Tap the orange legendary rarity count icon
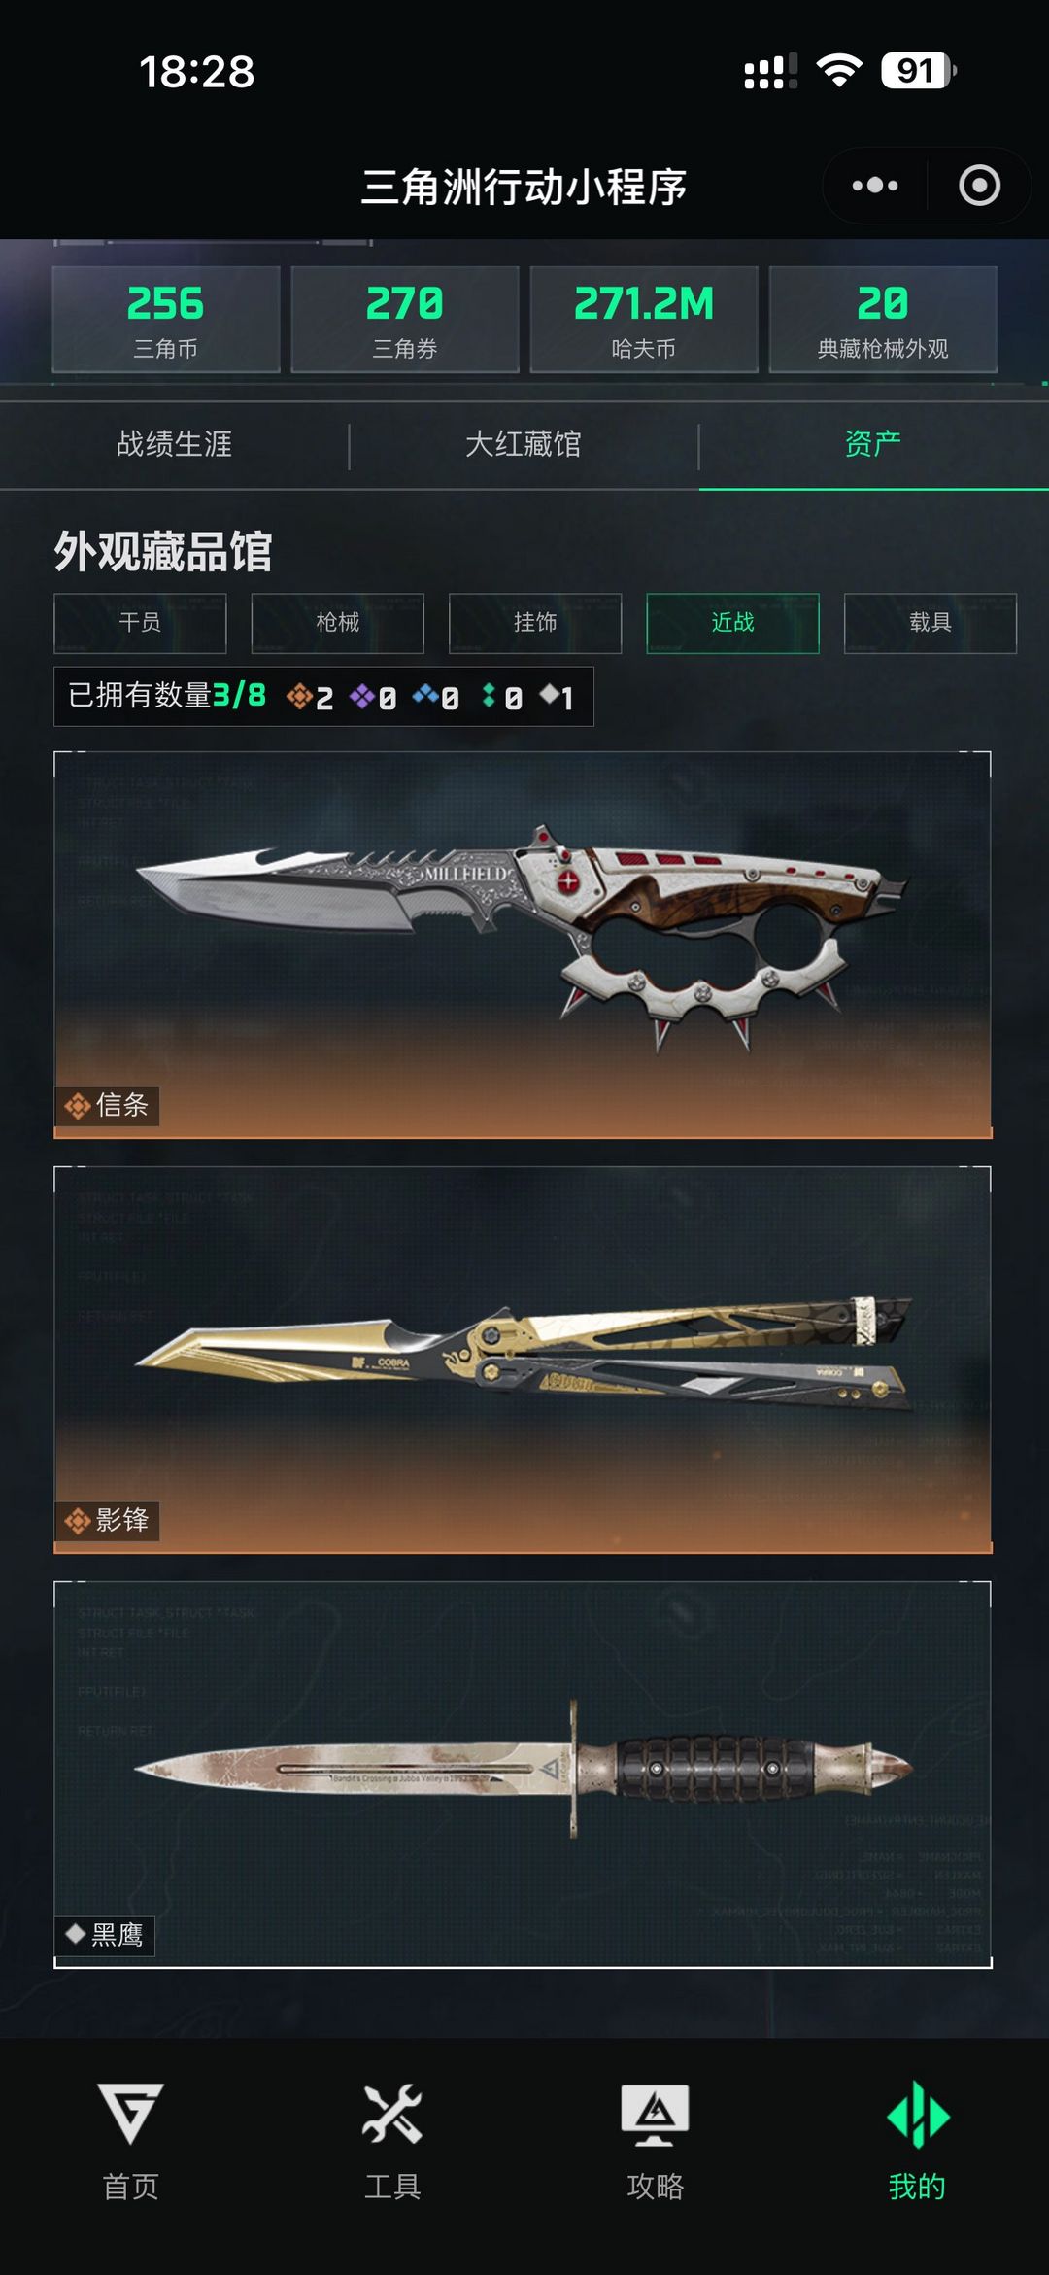The height and width of the screenshot is (2275, 1049). [x=299, y=696]
